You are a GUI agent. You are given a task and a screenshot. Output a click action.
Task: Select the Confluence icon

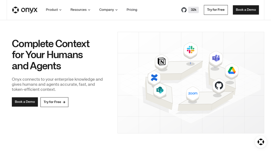tap(154, 78)
